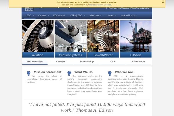
Task: Open the CSR @ EDC menu
Action: tap(76, 15)
